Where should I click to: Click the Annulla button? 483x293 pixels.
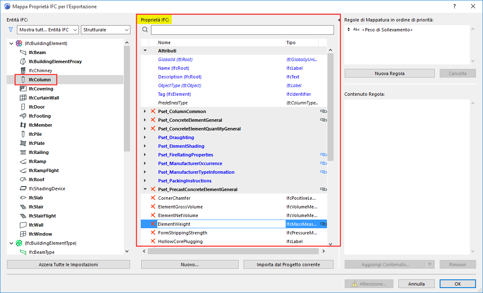[x=417, y=284]
